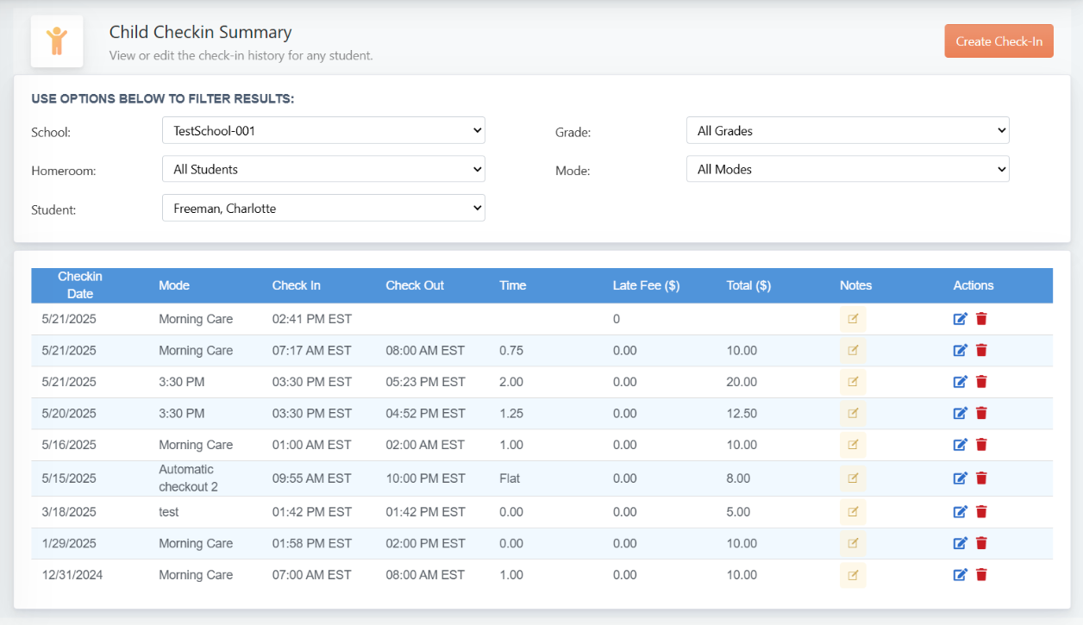
Task: Open notes for 5/15/2025 Automatic checkout row
Action: coord(853,478)
